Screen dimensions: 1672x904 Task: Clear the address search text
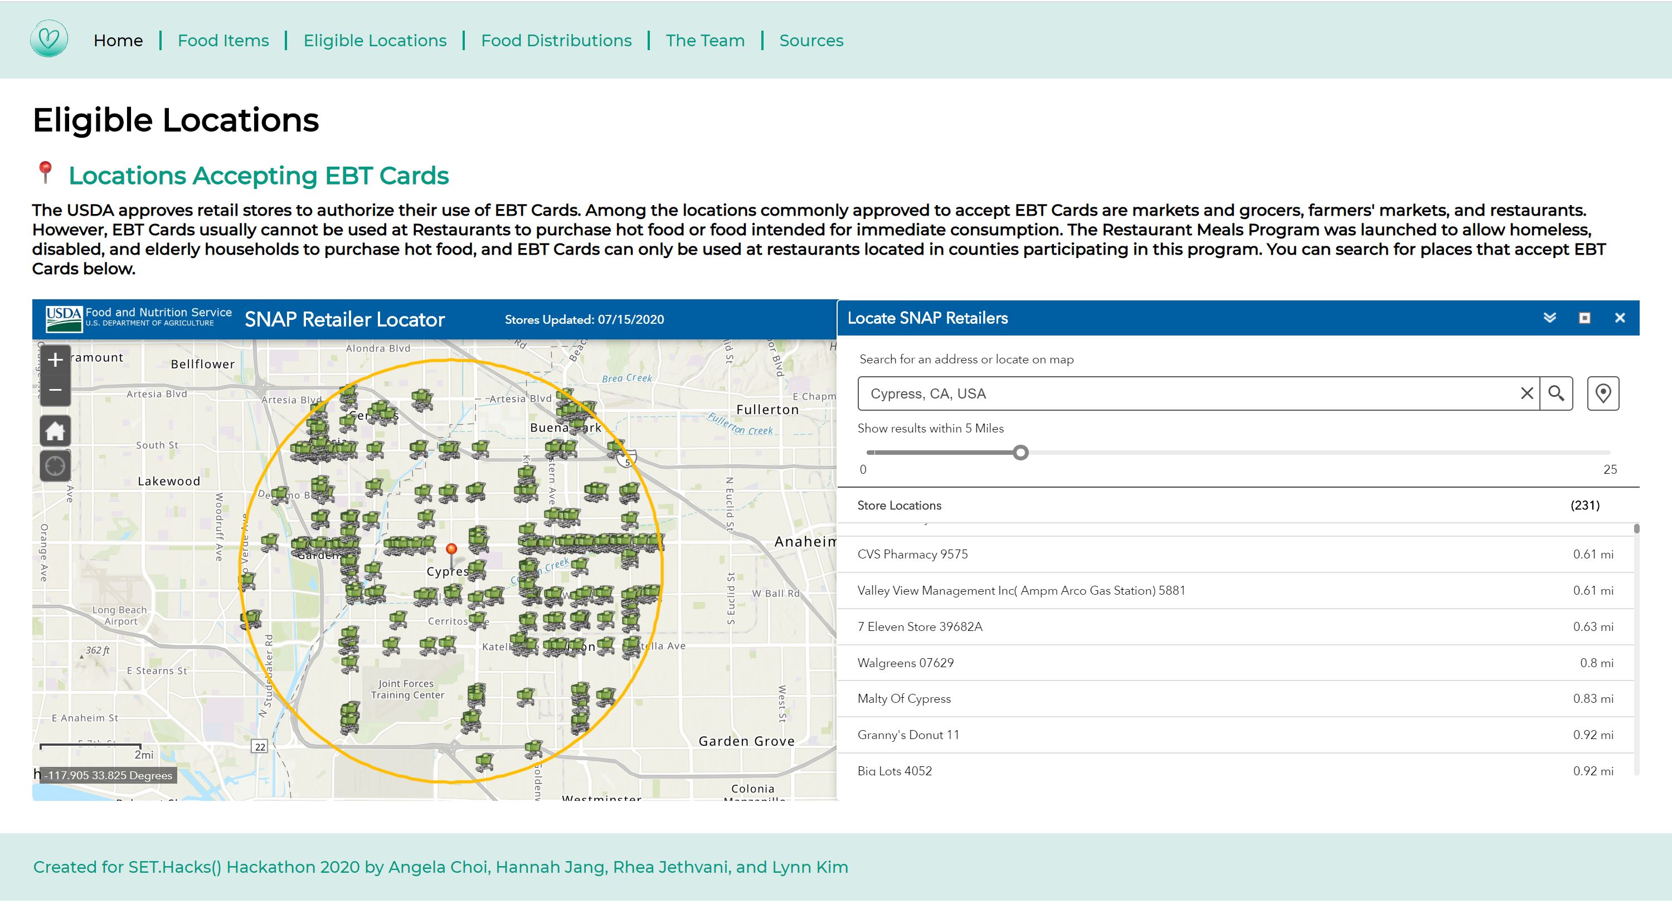pos(1527,393)
